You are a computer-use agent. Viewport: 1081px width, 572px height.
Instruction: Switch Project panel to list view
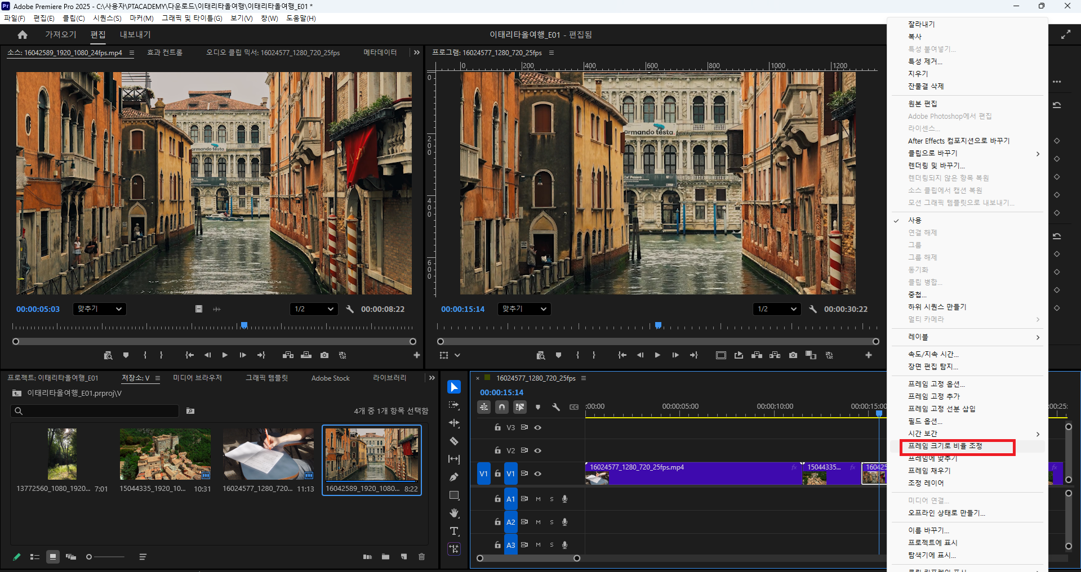pos(35,557)
